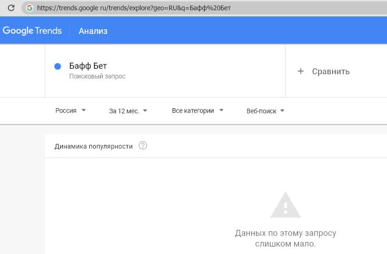Click the caret arrow beside Россия
387x254 pixels.
(84, 111)
